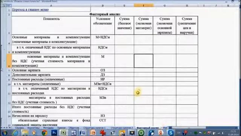This screenshot has width=241, height=136.
Task: Select the 'НЗ' designation cell
Action: [103, 116]
